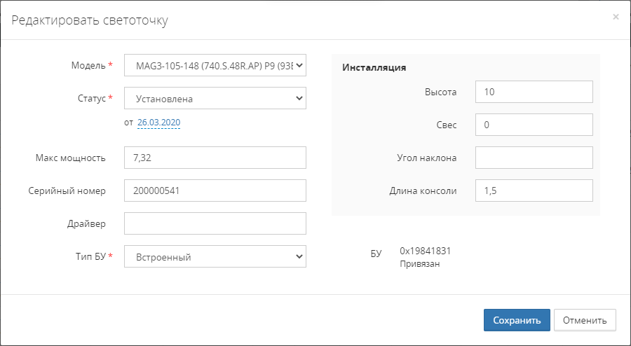Viewport: 631px width, 346px height.
Task: Click the Высота input field
Action: tap(534, 92)
